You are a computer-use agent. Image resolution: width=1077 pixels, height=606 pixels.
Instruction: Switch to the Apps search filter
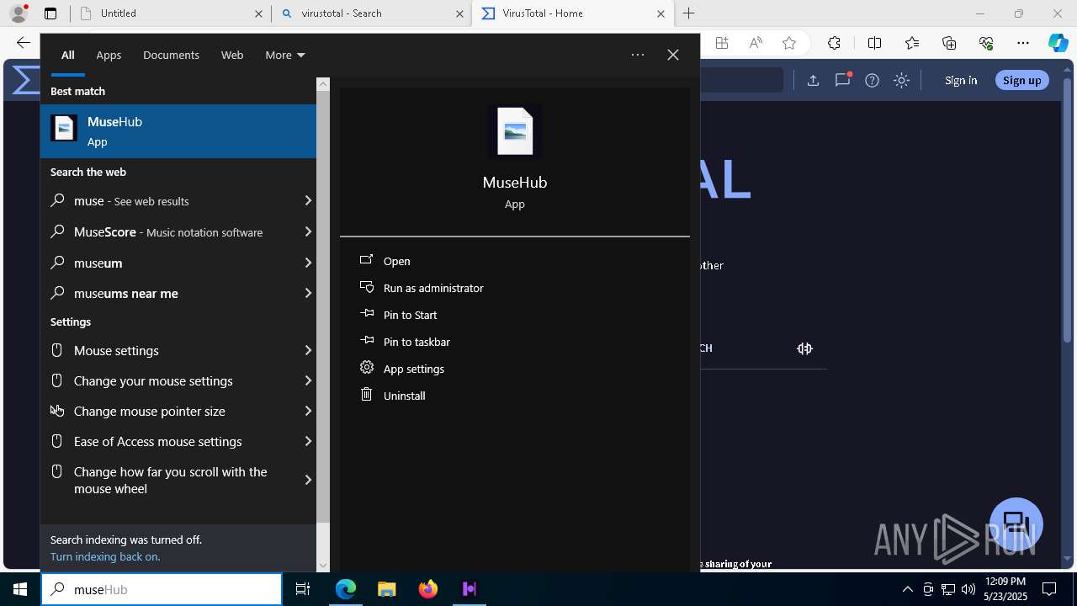click(x=109, y=55)
